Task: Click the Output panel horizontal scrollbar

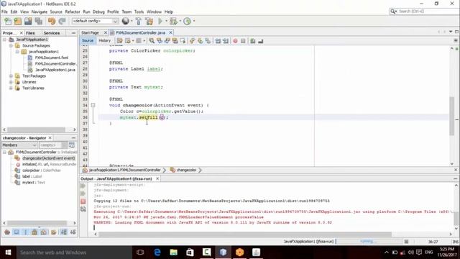Action: 245,234
